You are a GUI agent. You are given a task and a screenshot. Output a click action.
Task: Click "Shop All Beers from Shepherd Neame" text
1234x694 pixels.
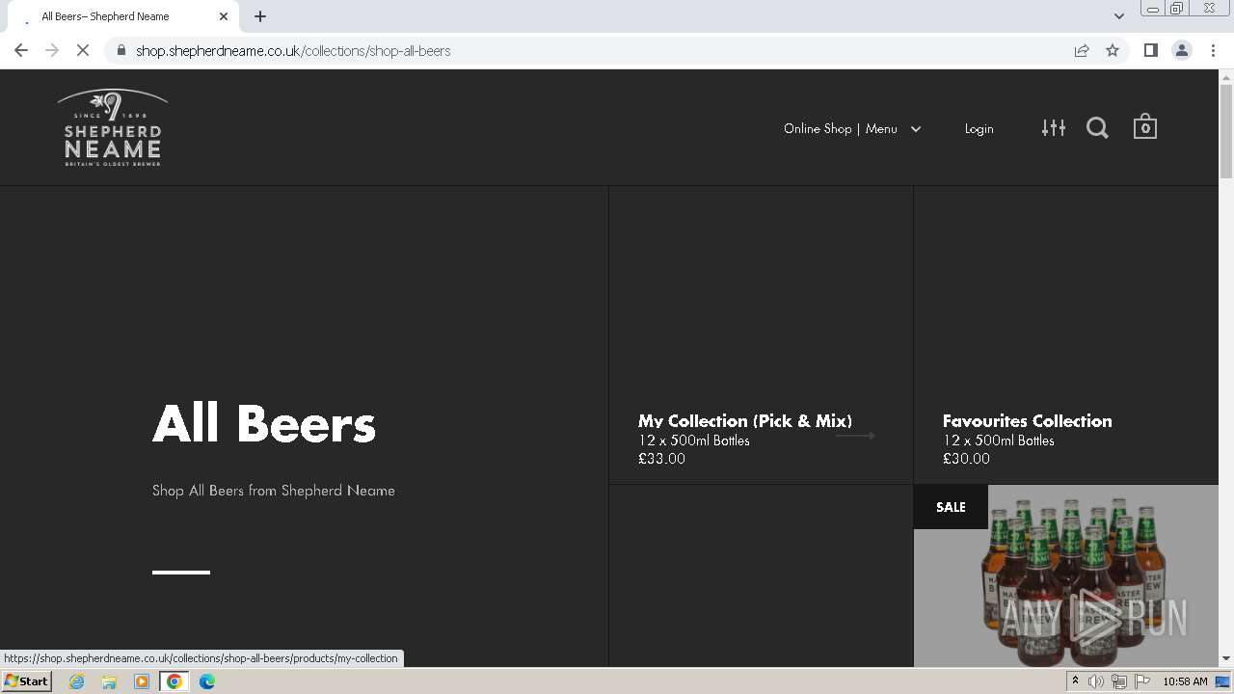(274, 491)
